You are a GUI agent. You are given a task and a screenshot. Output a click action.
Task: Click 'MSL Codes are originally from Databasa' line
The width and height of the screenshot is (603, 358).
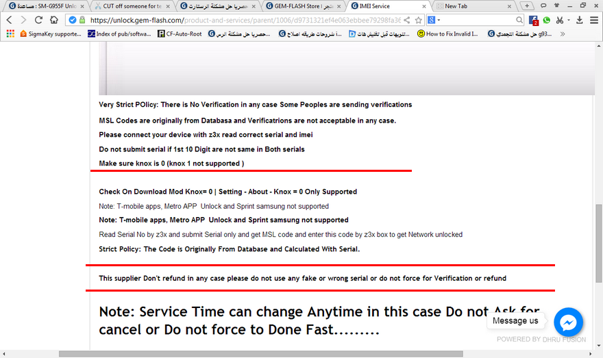point(247,120)
